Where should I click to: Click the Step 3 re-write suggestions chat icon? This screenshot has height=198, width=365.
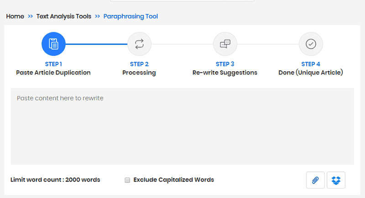[225, 44]
